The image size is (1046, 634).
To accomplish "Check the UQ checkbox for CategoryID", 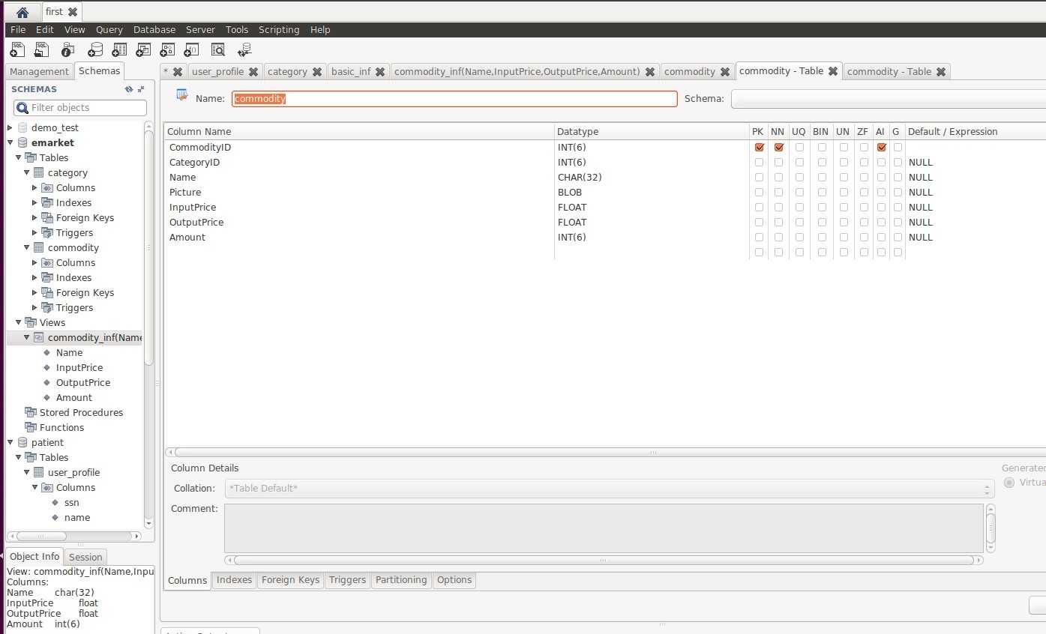I will (x=799, y=162).
